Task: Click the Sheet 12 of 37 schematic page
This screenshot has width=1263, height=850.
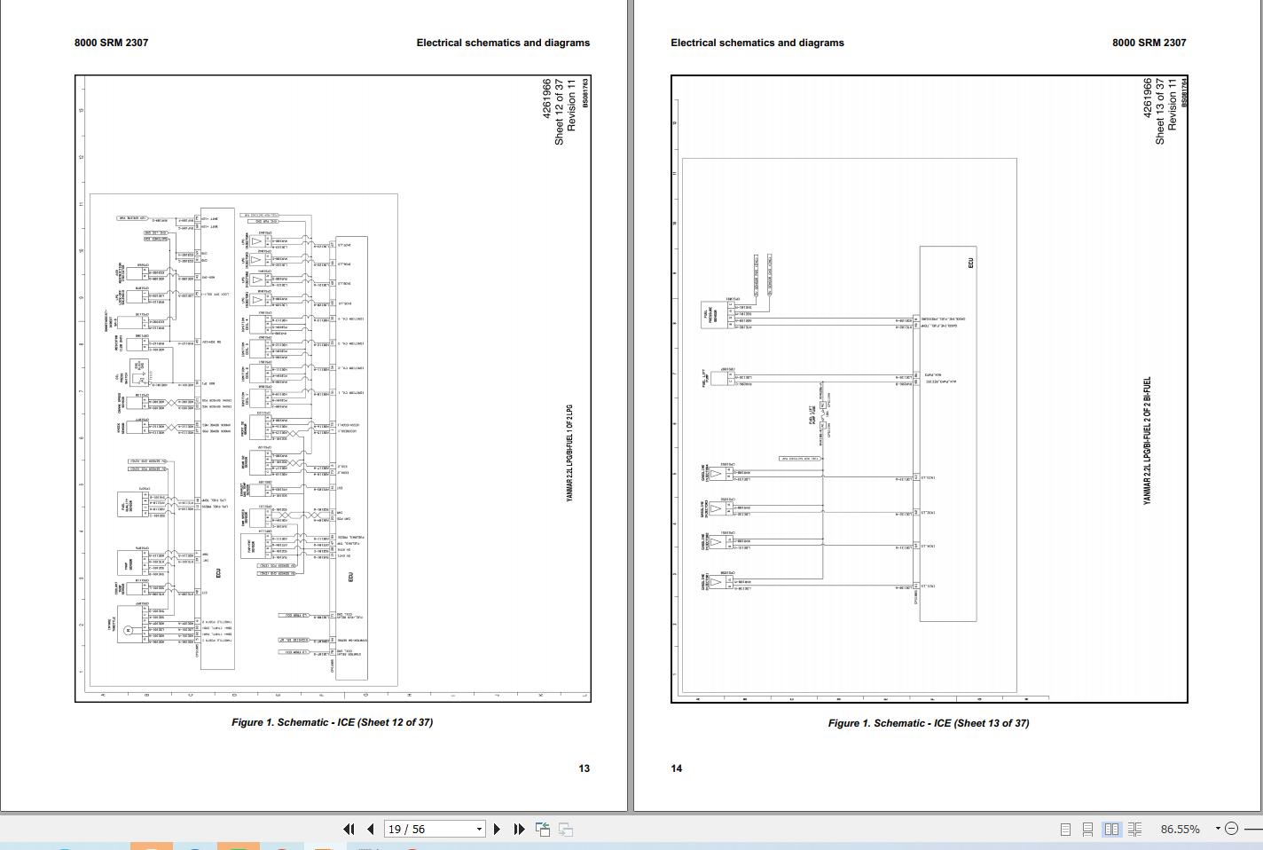Action: click(333, 389)
